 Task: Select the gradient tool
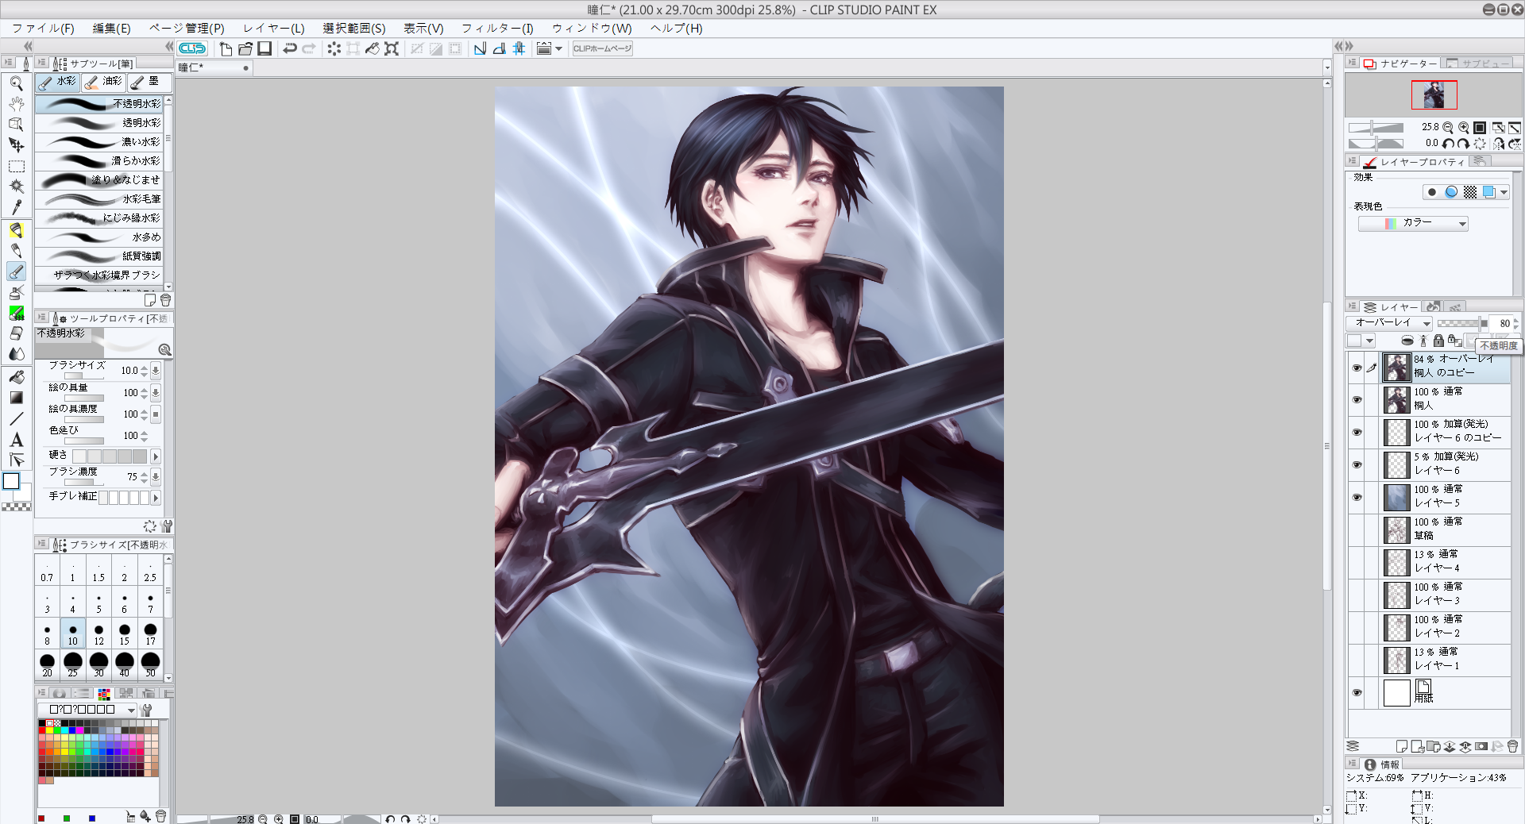tap(16, 398)
